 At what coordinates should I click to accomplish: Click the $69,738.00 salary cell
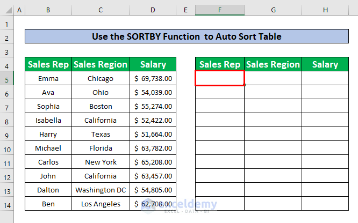[x=153, y=79]
